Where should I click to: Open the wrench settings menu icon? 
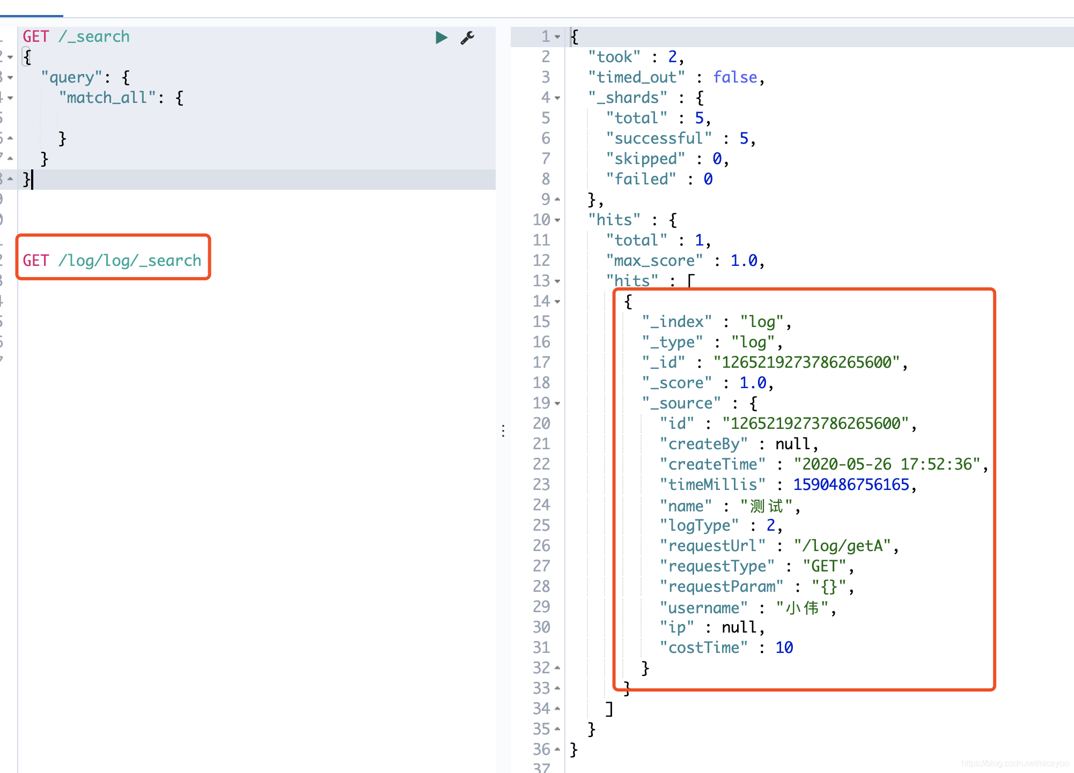point(467,38)
